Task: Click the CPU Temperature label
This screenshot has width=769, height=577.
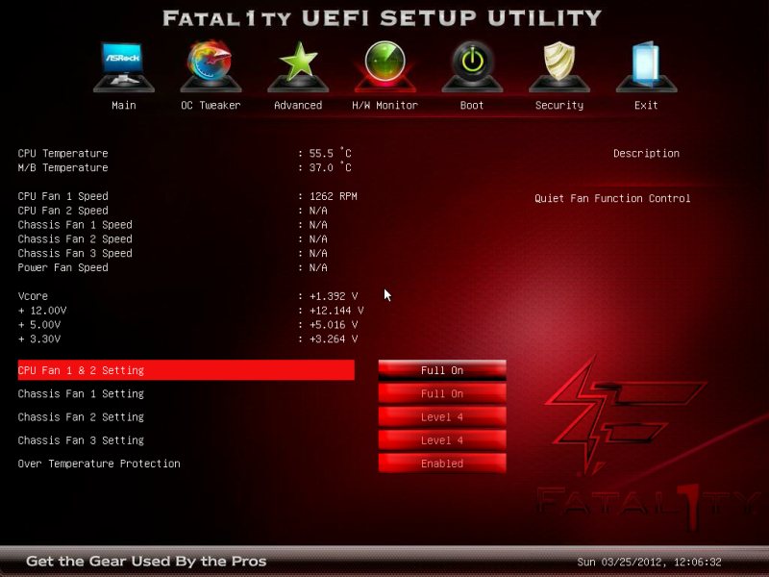Action: (x=62, y=153)
